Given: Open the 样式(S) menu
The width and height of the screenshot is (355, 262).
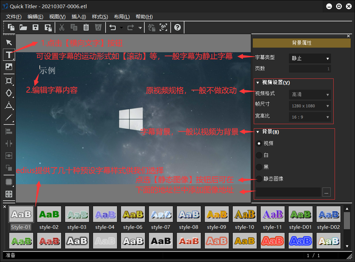Looking at the screenshot, I should pos(100,17).
